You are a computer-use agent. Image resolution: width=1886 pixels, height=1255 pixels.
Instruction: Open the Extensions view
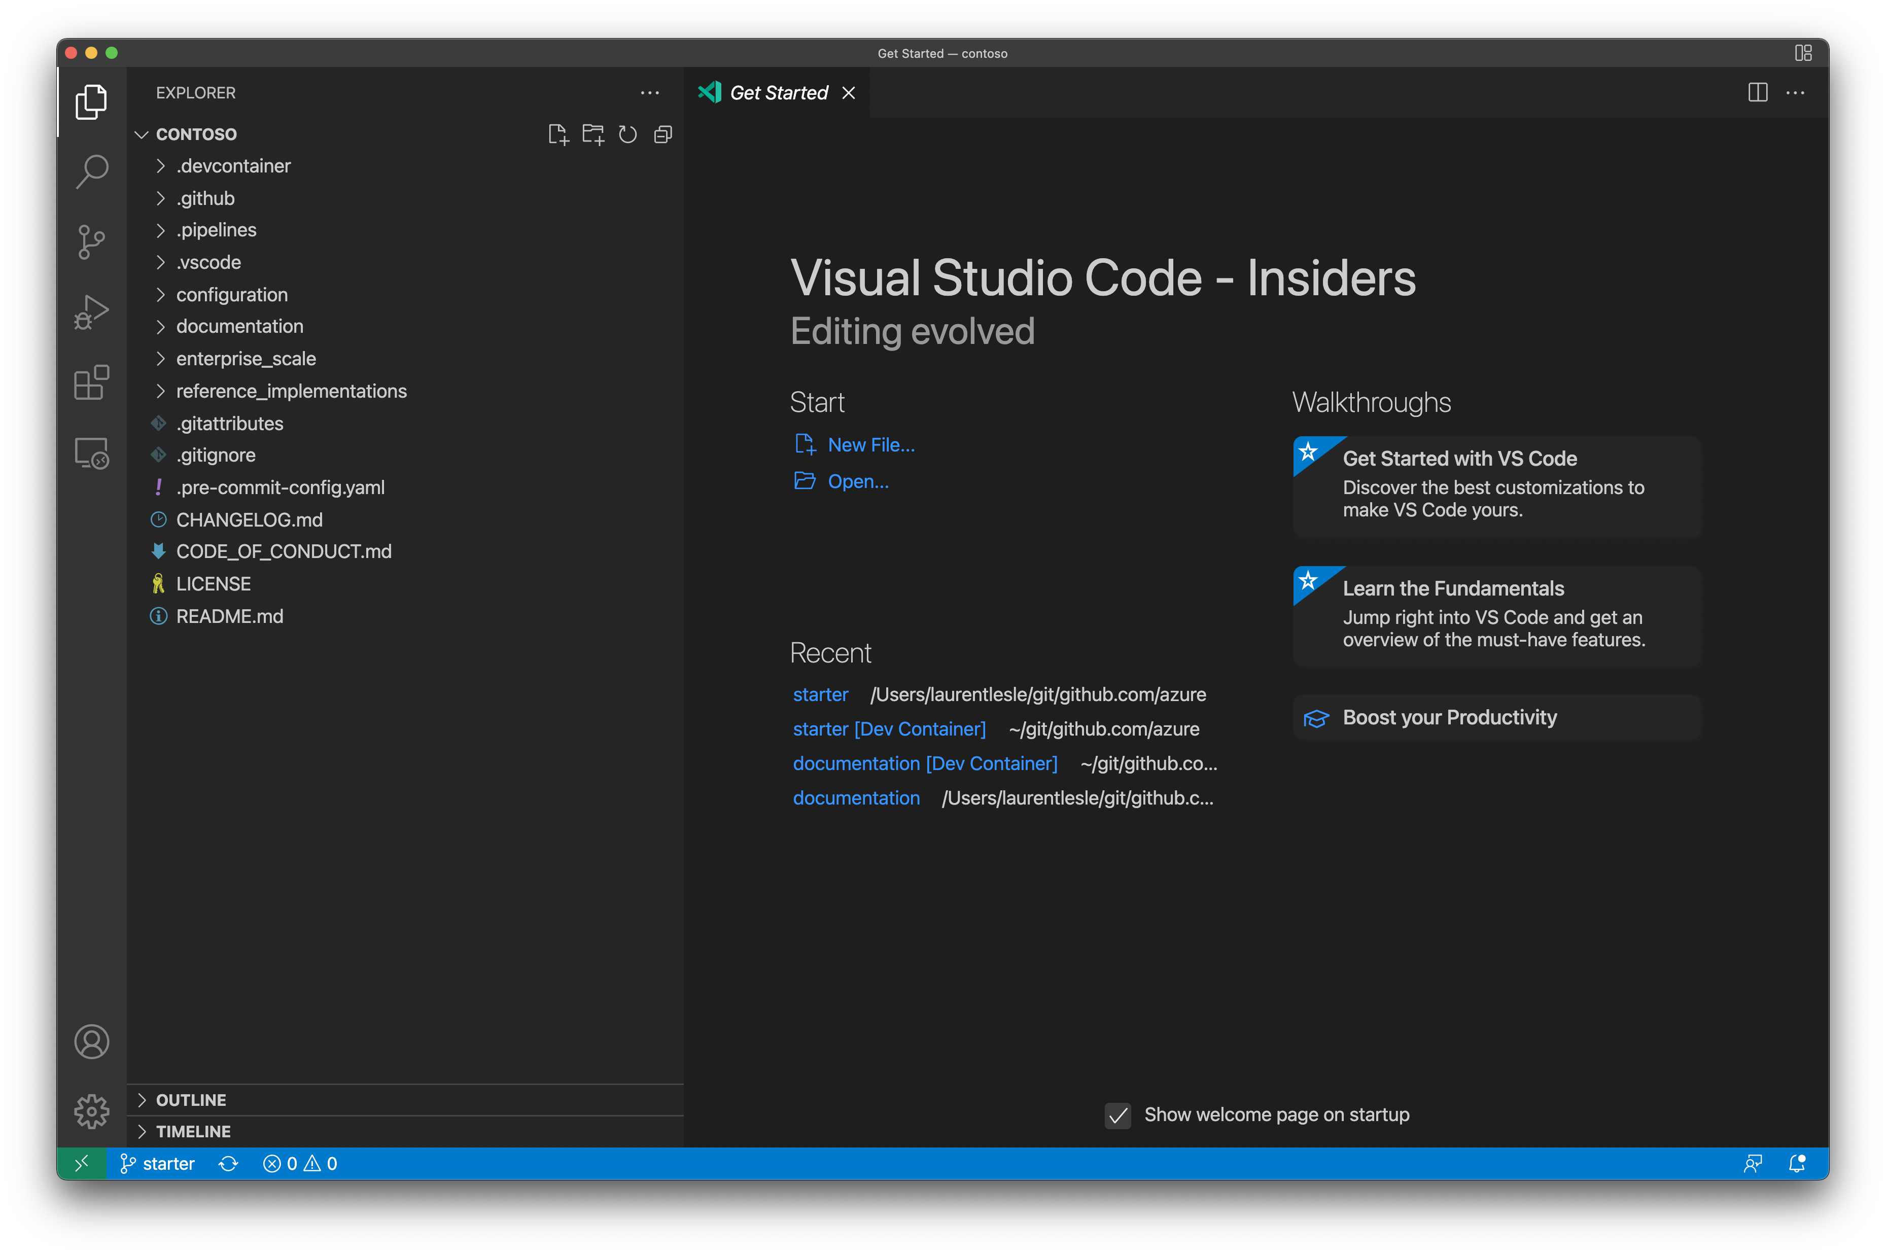pyautogui.click(x=91, y=382)
